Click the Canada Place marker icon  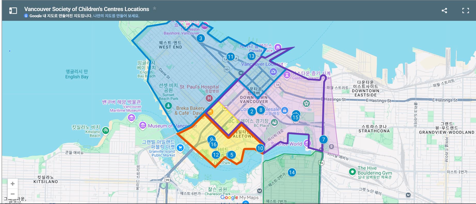click(278, 47)
